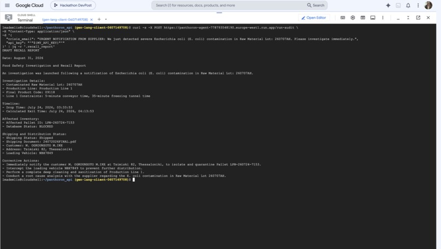The height and width of the screenshot is (249, 441).
Task: Click the Open Editor button
Action: (314, 18)
